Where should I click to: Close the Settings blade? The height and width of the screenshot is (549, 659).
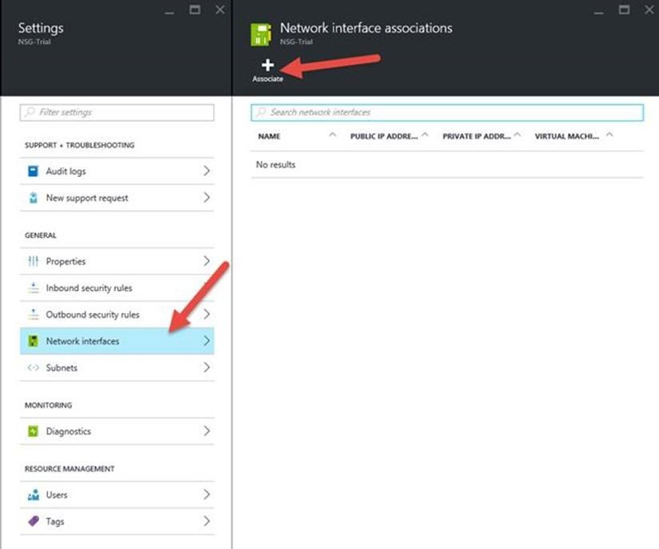220,10
